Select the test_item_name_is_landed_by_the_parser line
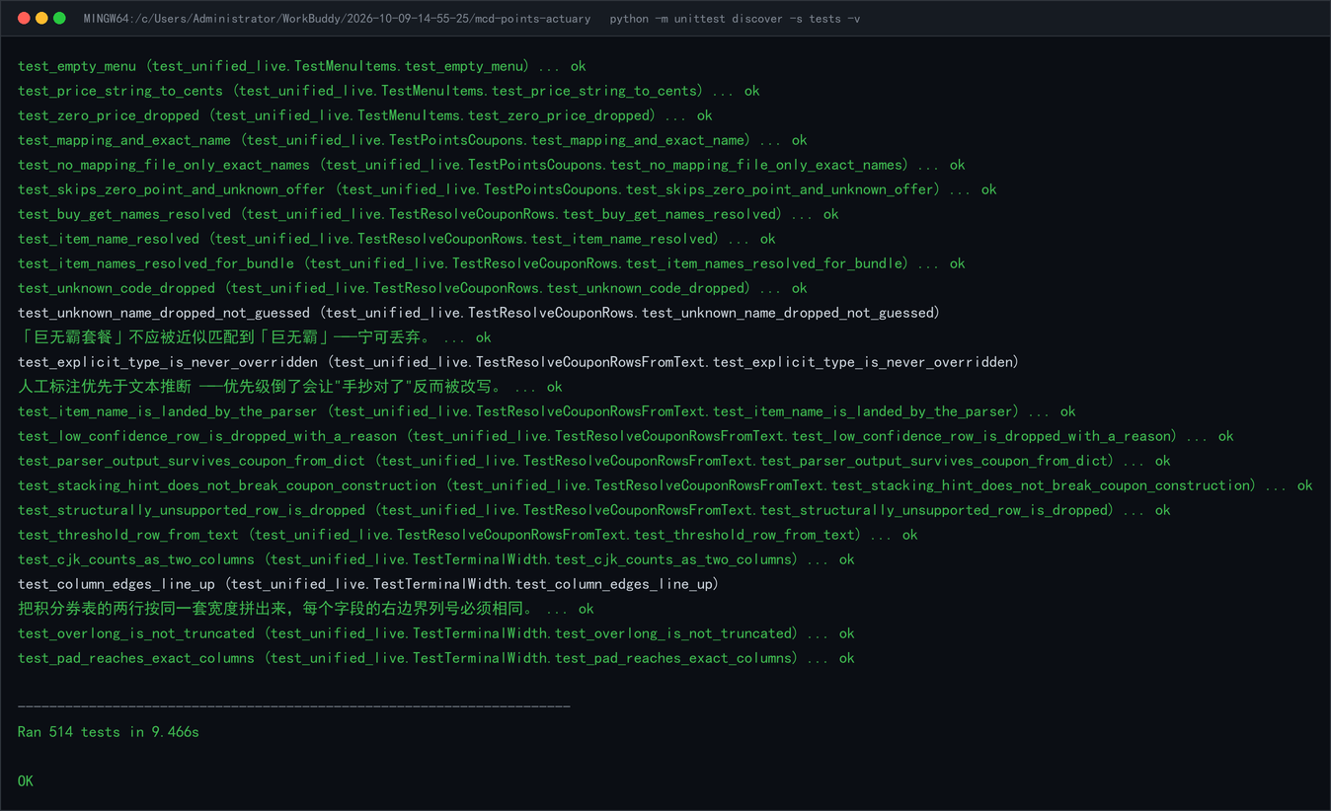The image size is (1331, 811). point(546,411)
